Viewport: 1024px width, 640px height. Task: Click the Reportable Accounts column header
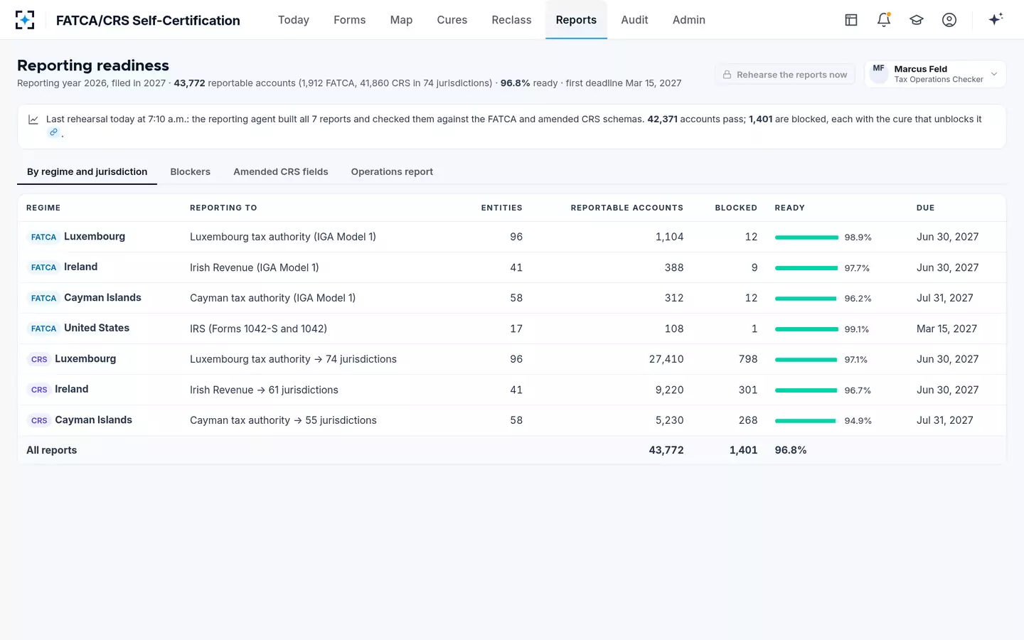(626, 208)
